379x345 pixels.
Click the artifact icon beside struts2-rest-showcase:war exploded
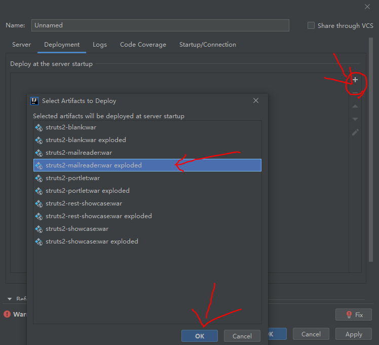pyautogui.click(x=39, y=216)
